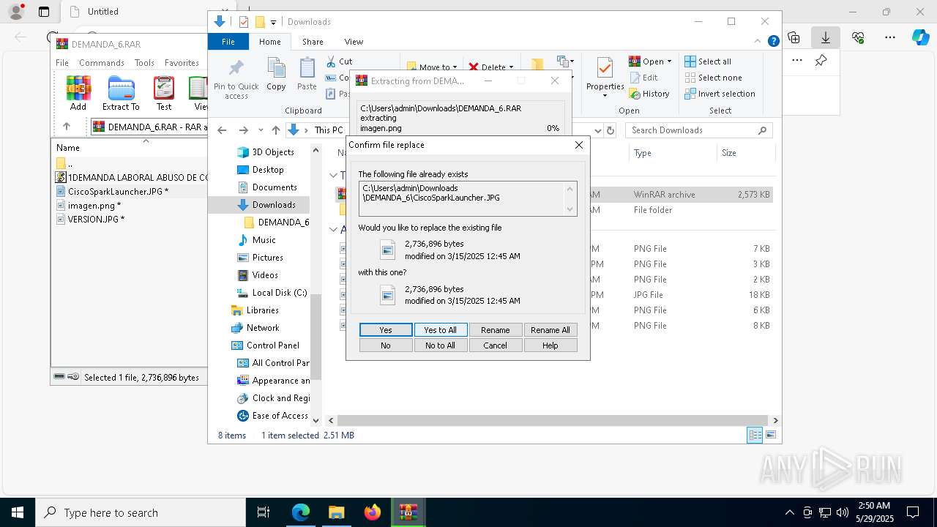Screen dimensions: 937x527
Task: Click the Rename button in replace dialog
Action: pyautogui.click(x=496, y=330)
